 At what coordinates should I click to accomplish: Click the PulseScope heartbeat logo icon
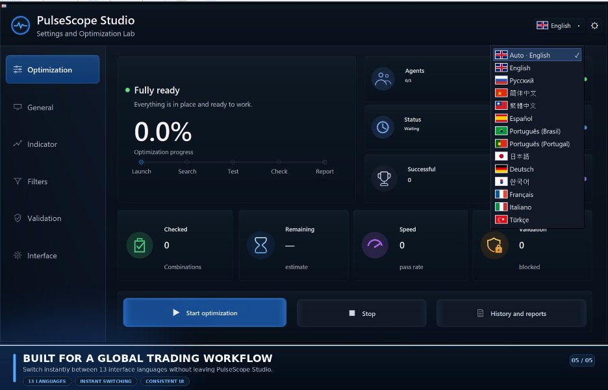click(x=20, y=25)
